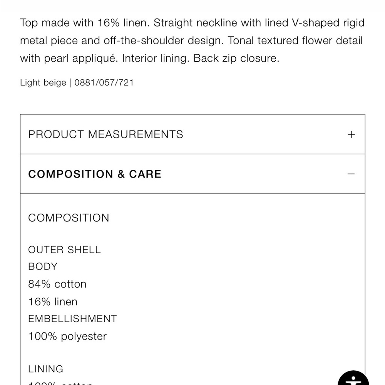Select the reference number 0881/057/721
Viewport: 385px width, 385px height.
click(x=104, y=82)
